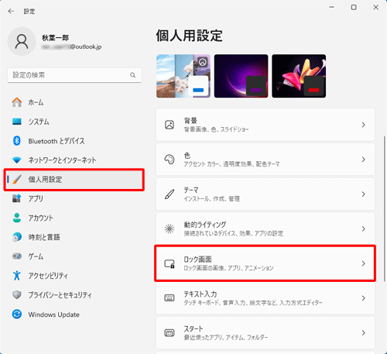
Task: Click the テキスト入力 keyboard icon
Action: (x=170, y=298)
